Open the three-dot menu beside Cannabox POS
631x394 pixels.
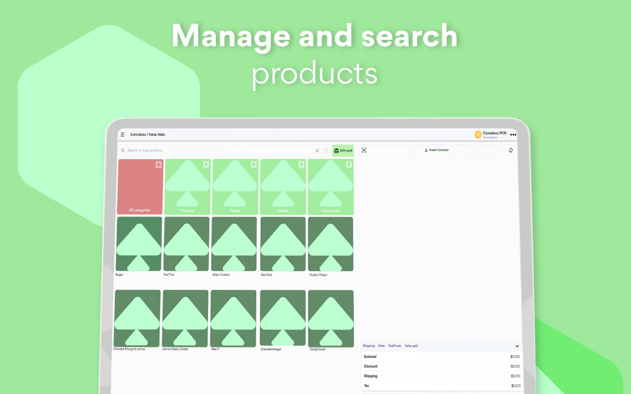[x=513, y=134]
